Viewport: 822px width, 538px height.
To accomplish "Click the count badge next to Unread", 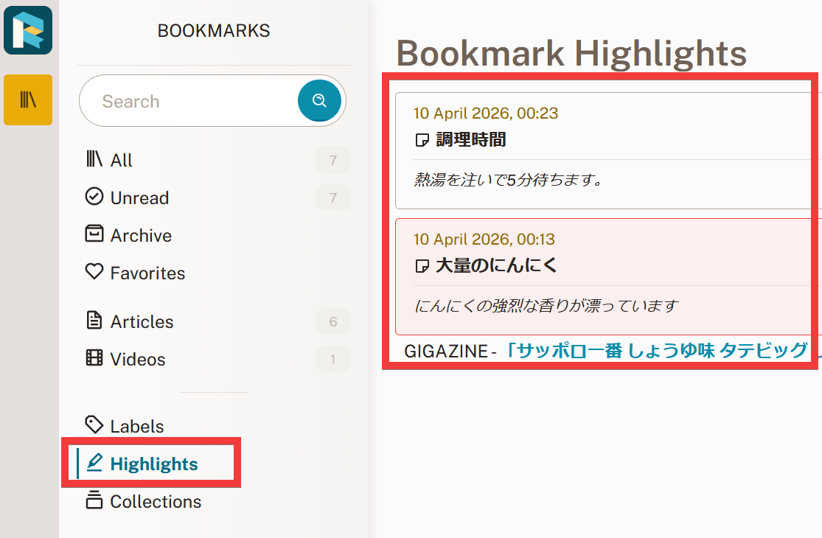I will [333, 198].
